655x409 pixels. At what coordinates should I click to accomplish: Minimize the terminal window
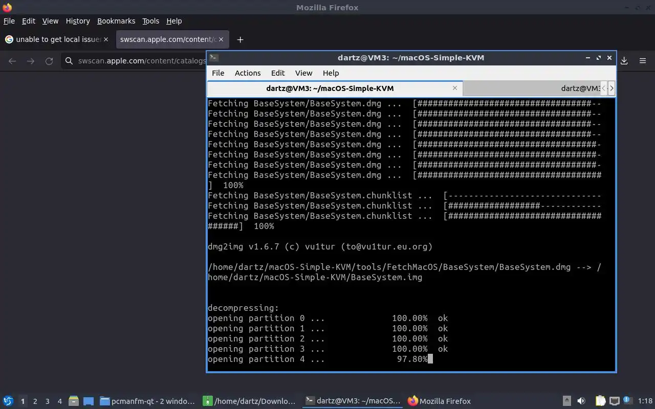(587, 58)
